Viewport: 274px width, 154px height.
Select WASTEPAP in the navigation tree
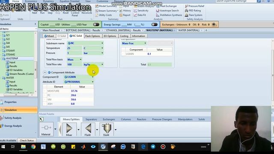(12, 59)
